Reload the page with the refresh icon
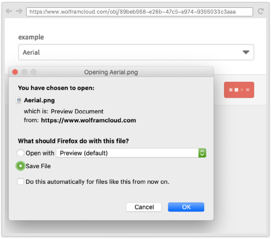Viewport: 271px width, 239px height. [x=261, y=11]
